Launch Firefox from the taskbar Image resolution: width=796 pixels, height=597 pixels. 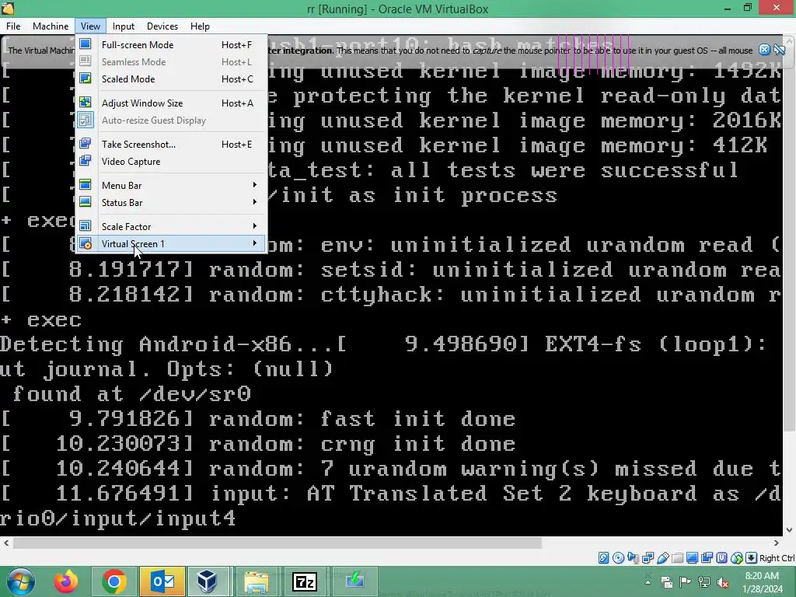tap(67, 581)
